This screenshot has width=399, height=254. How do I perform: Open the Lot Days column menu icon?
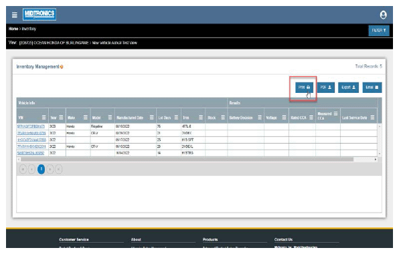pos(176,118)
